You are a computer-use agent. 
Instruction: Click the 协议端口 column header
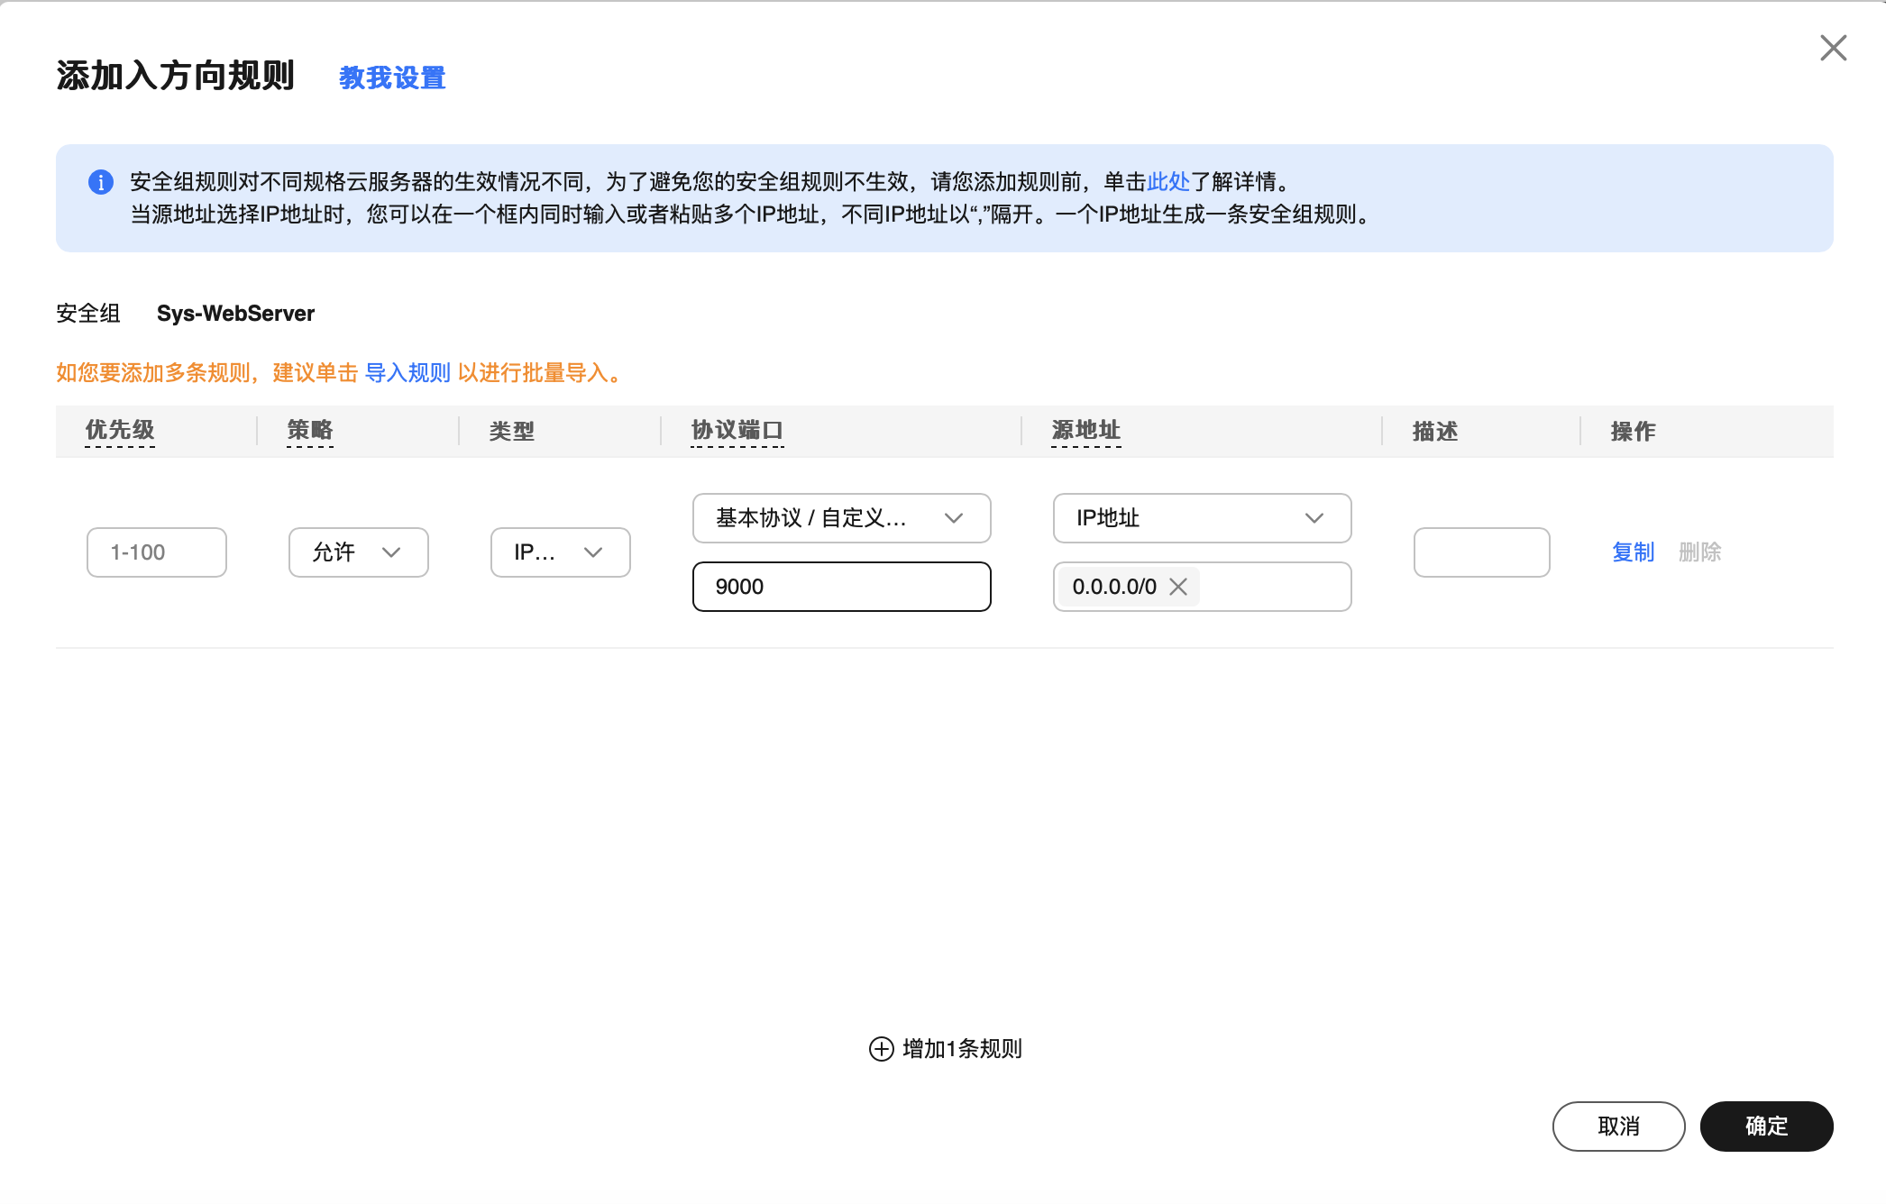coord(737,431)
